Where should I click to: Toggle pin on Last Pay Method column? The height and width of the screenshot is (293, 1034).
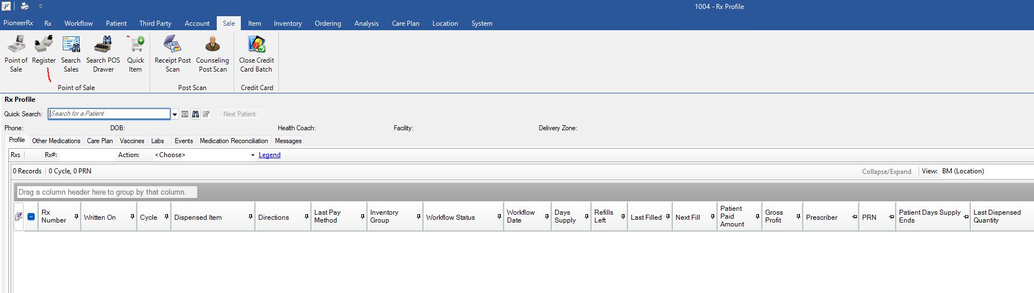click(362, 216)
